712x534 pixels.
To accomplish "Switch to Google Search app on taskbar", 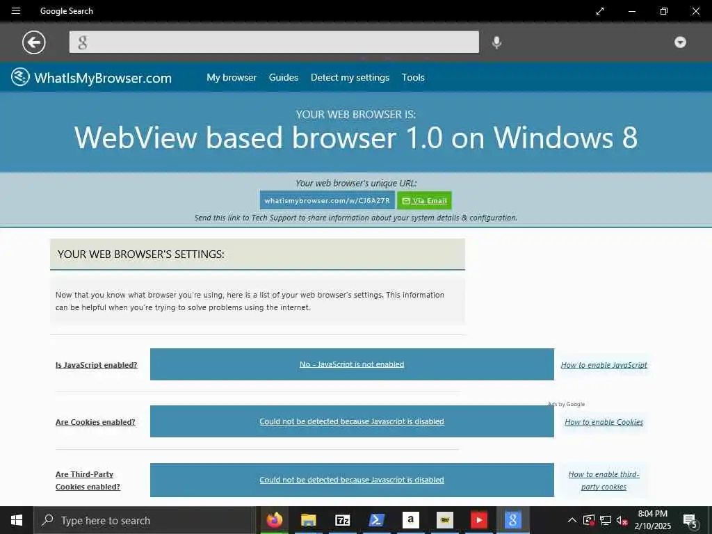I will 512,520.
